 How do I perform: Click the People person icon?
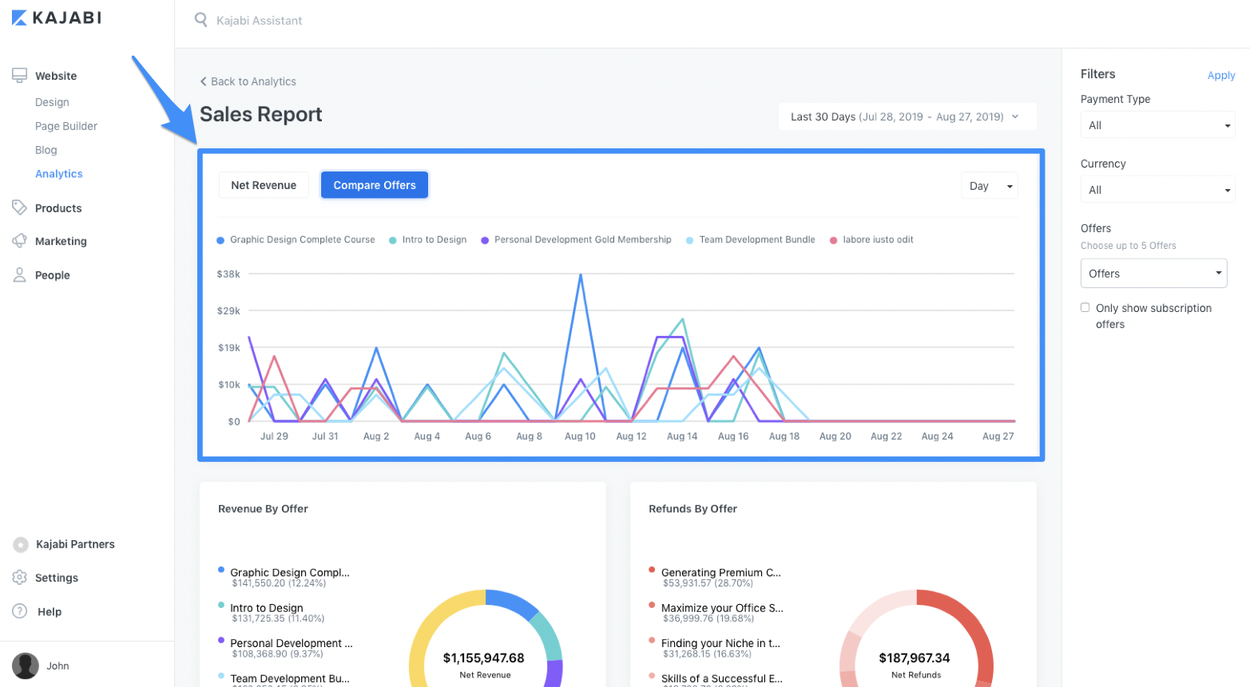[19, 274]
